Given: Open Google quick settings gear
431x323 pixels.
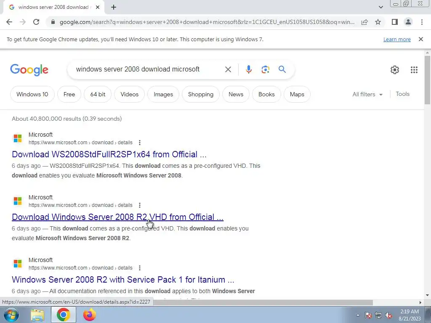Looking at the screenshot, I should point(395,70).
